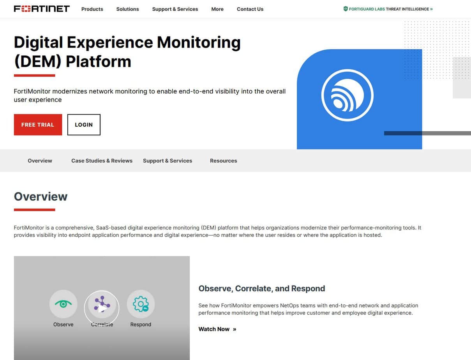Open the Contact Us link
471x360 pixels.
click(250, 9)
